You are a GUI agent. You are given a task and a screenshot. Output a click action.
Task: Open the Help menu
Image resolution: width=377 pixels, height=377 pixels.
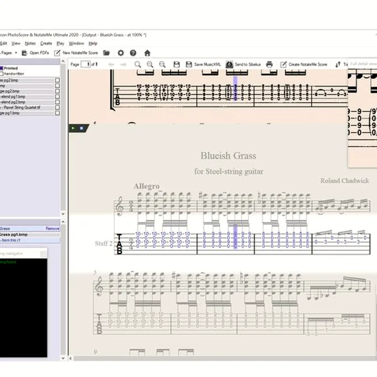[x=93, y=43]
